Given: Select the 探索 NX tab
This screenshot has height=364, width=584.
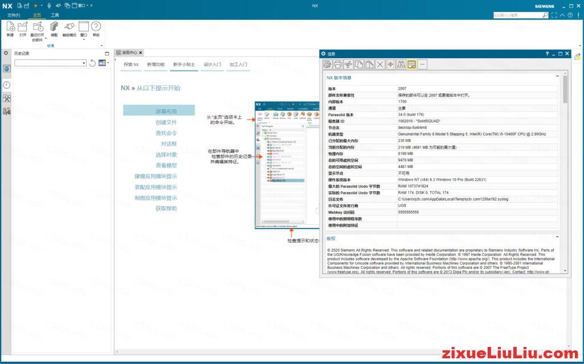Looking at the screenshot, I should click(131, 64).
